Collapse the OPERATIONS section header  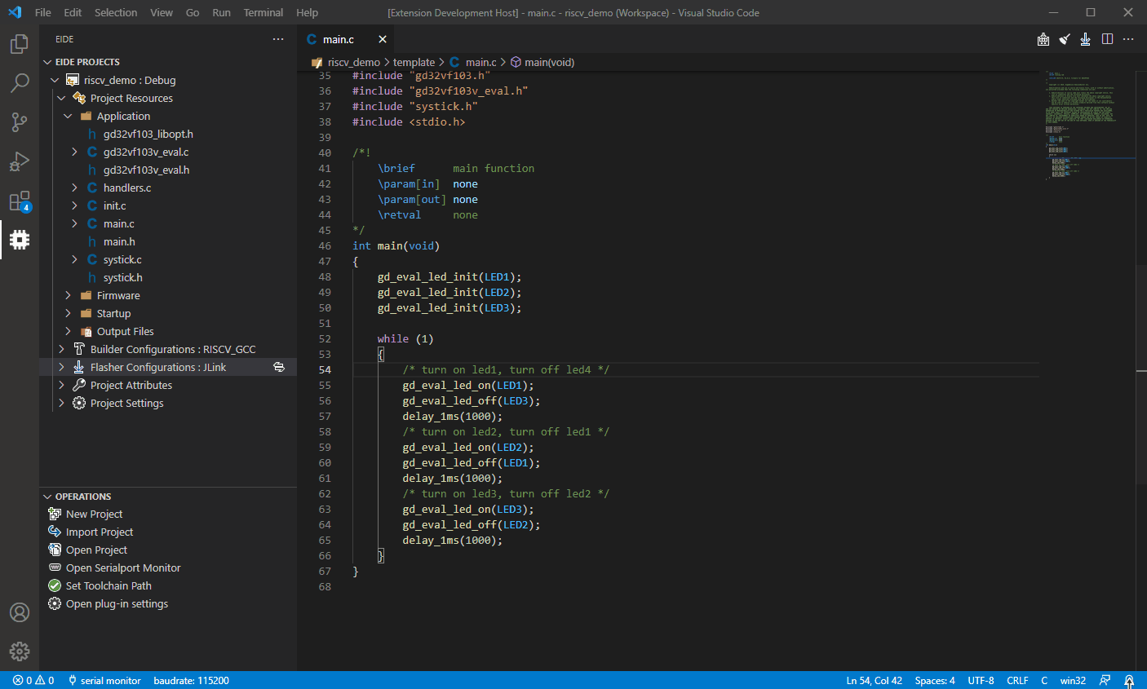(x=82, y=497)
